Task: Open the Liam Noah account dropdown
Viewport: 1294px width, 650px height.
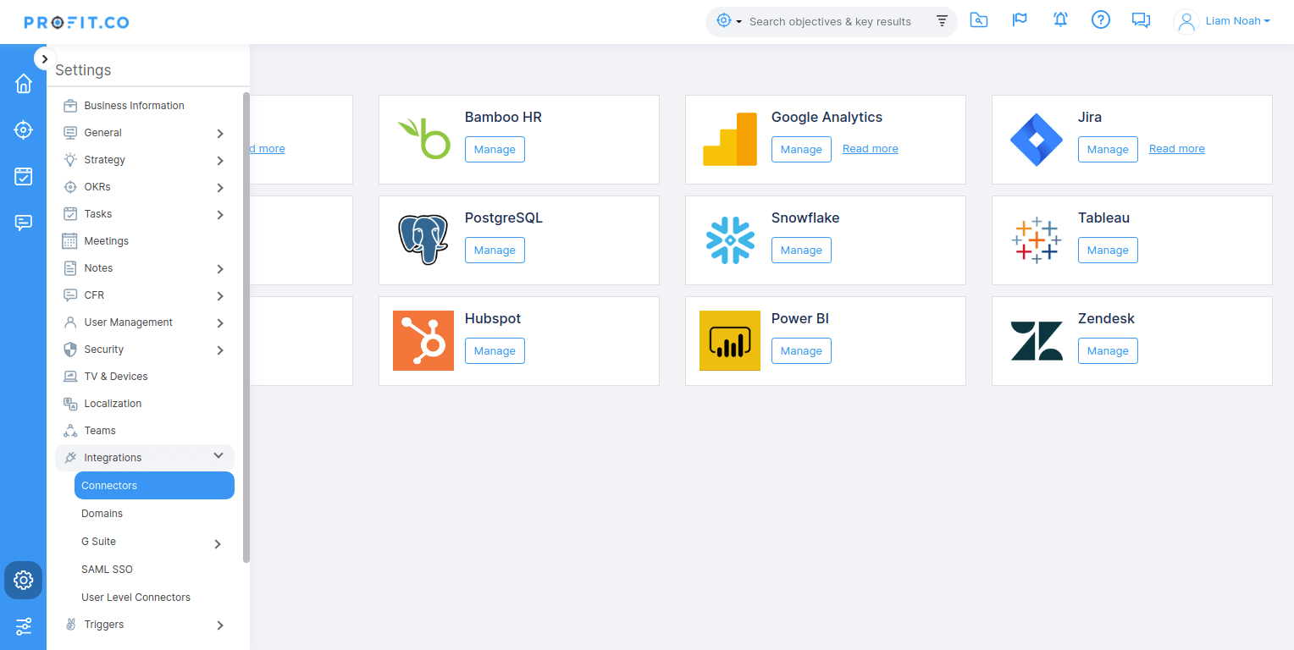Action: coord(1237,21)
